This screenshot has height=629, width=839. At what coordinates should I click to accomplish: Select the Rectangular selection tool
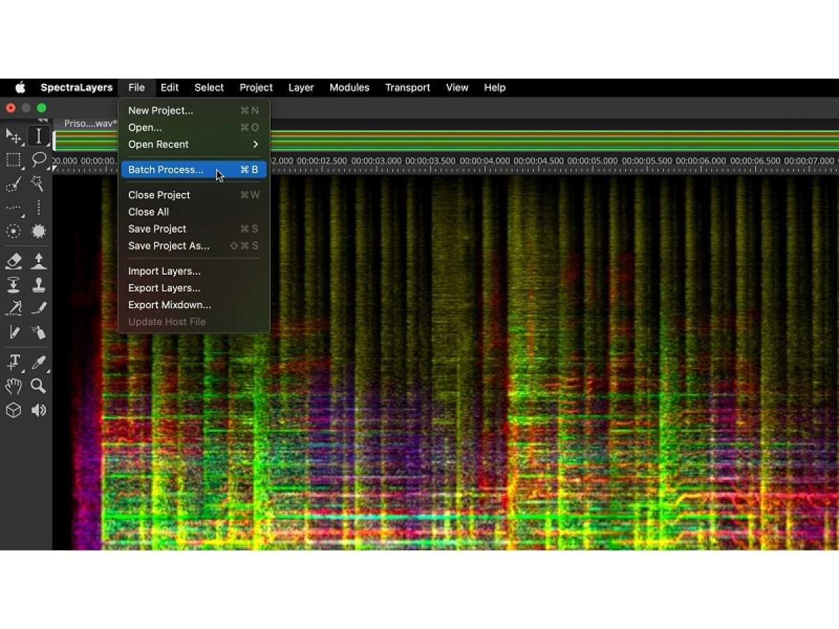13,159
